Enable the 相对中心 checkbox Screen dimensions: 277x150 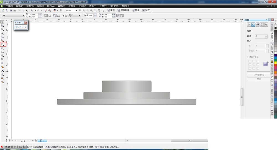click(248, 57)
